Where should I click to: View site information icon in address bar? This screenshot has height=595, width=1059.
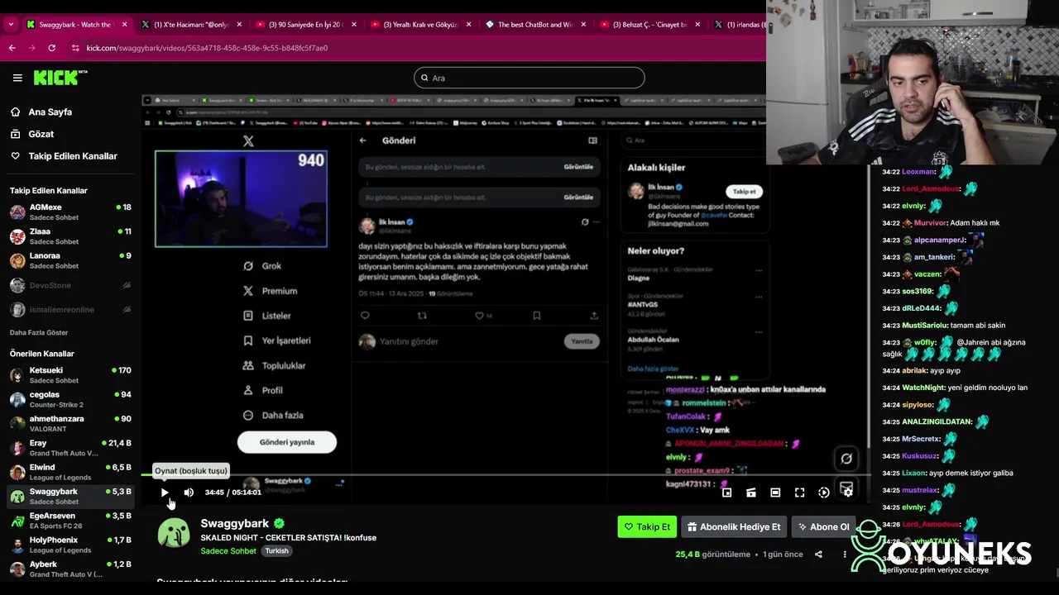tap(76, 48)
